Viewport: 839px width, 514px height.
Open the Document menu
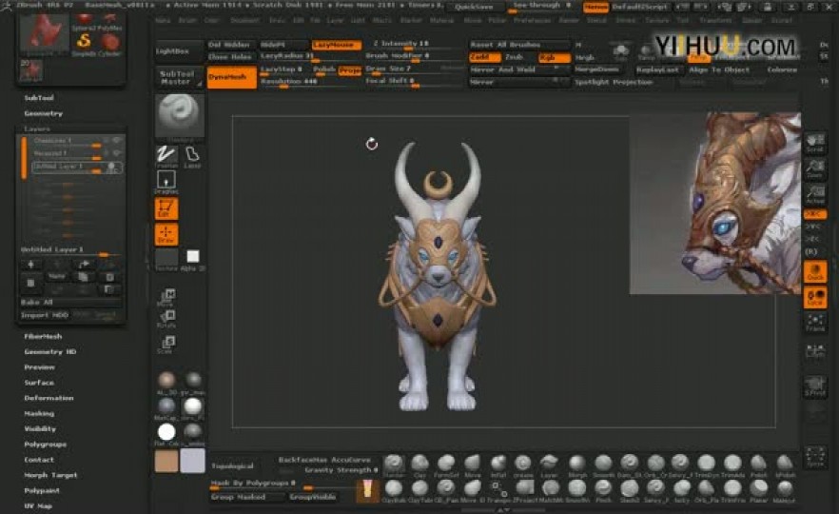pyautogui.click(x=245, y=20)
